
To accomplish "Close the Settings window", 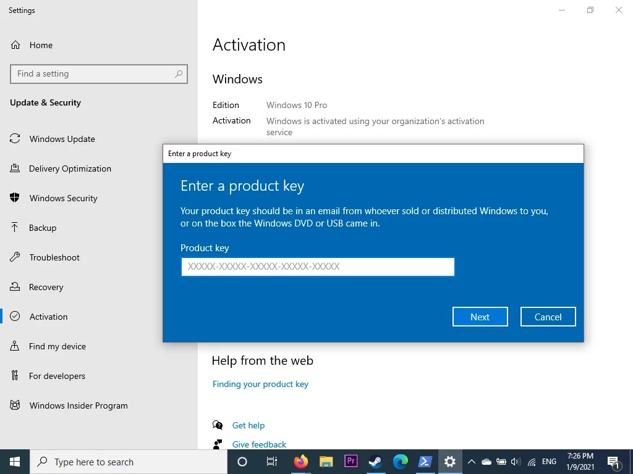I will coord(618,10).
